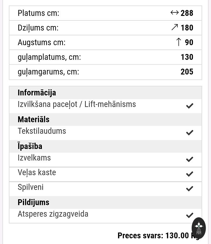Screen dimensions: 211x244
Task: Click the Lift-mehānisms checkmark icon
Action: pyautogui.click(x=189, y=106)
